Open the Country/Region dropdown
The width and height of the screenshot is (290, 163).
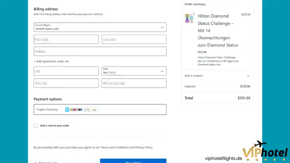pos(100,27)
